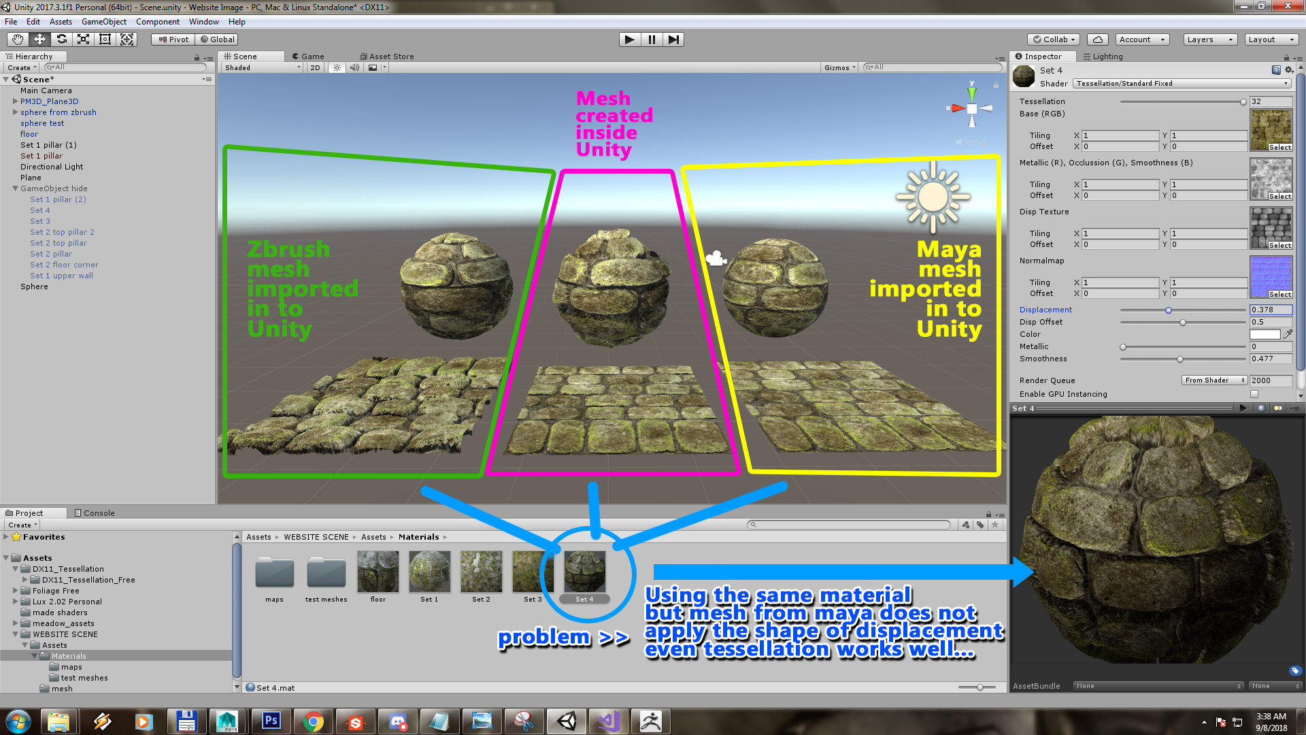Open Render Queue From Shader dropdown
This screenshot has height=735, width=1306.
[x=1214, y=380]
